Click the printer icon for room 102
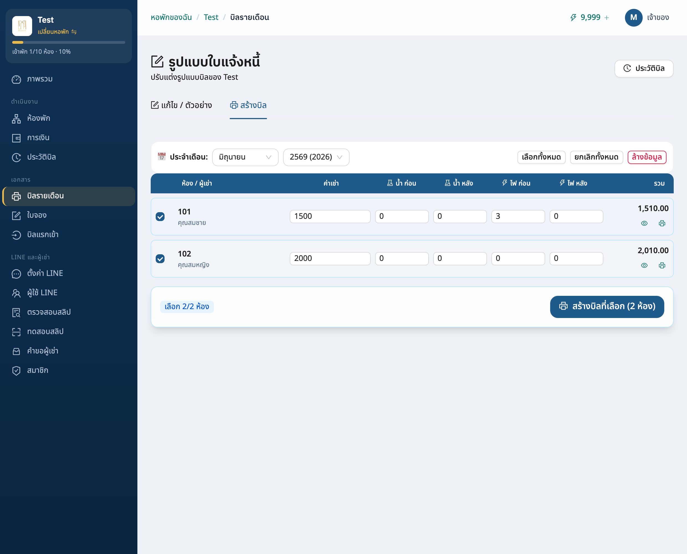This screenshot has height=554, width=687. (662, 266)
